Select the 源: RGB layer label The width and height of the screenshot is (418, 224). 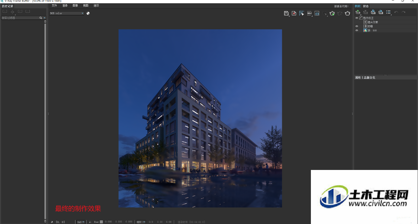coord(372,30)
